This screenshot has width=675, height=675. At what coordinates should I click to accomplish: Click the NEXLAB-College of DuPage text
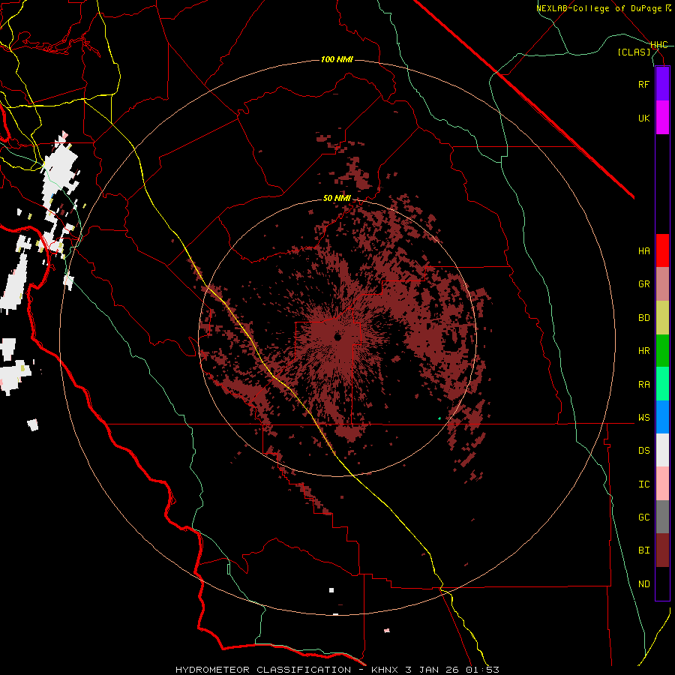point(600,8)
